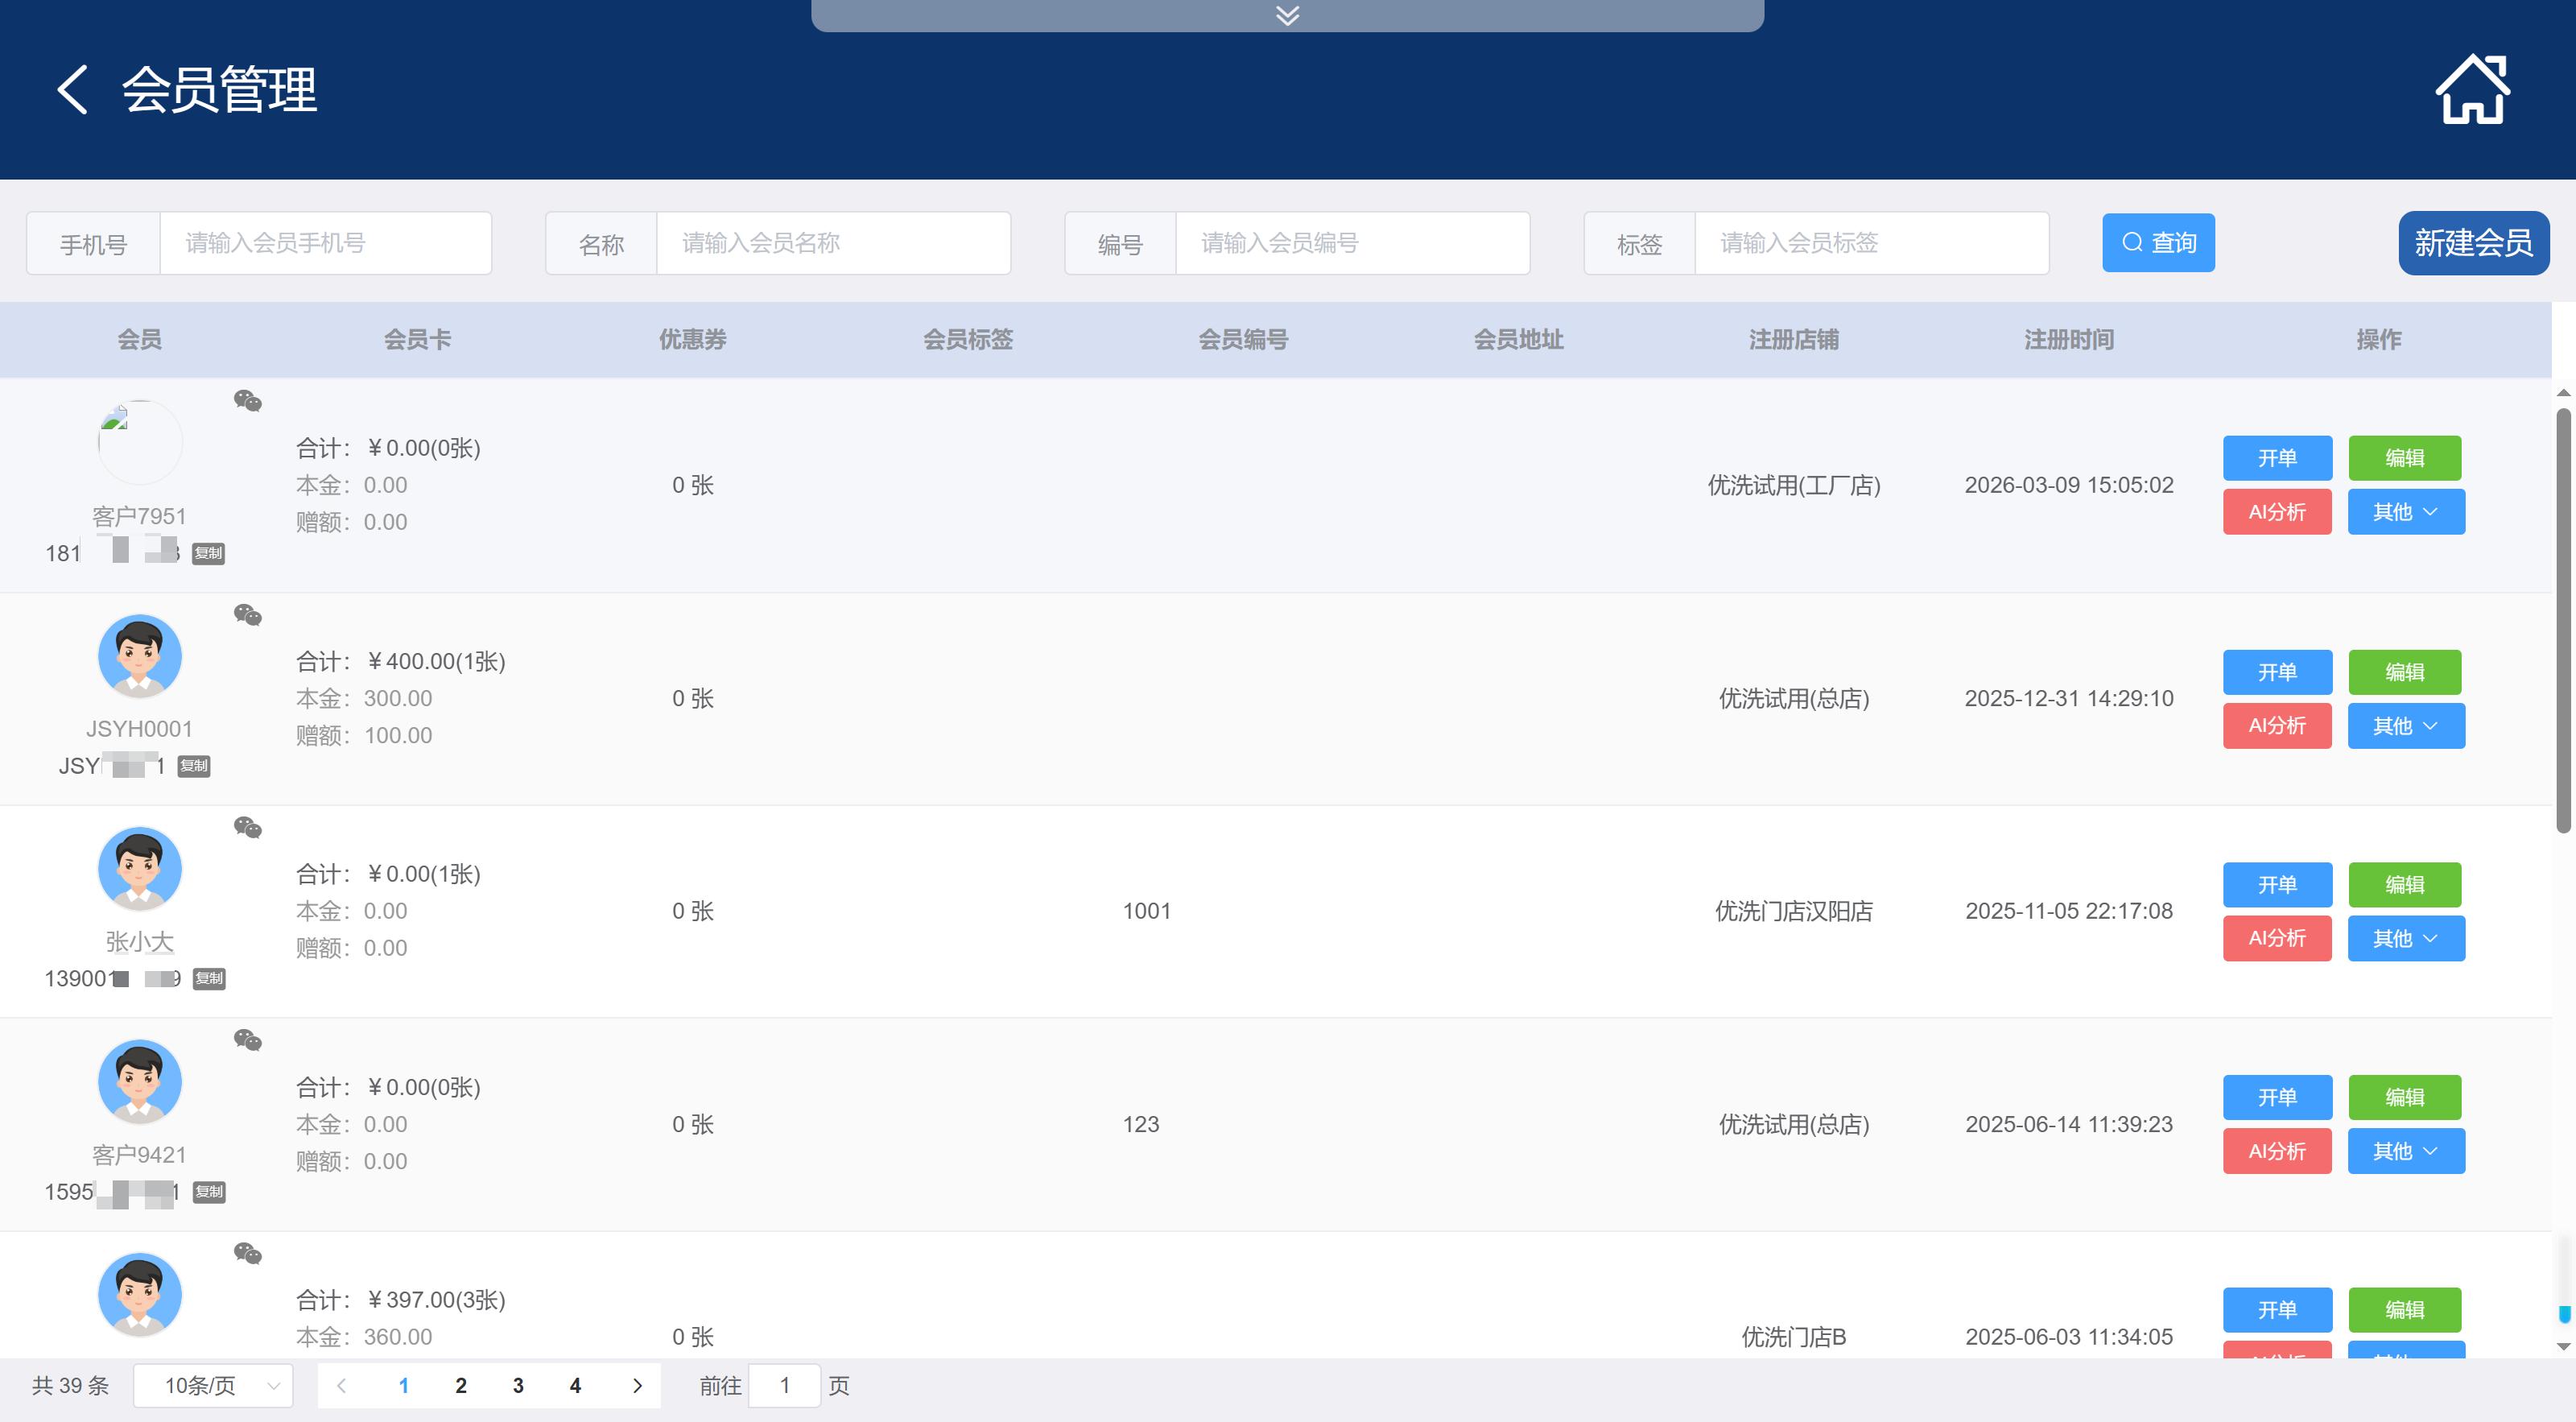This screenshot has height=1422, width=2576.
Task: Expand the top collapsed panel double-chevron
Action: tap(1287, 15)
